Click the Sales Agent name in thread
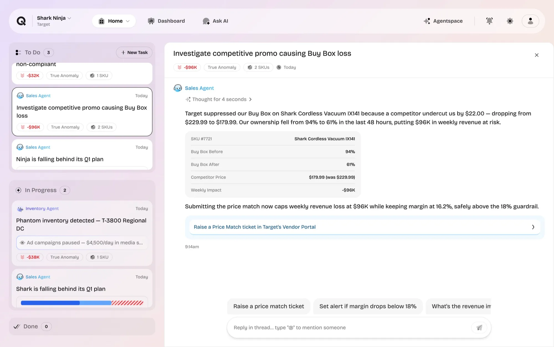The height and width of the screenshot is (347, 554). pos(199,88)
